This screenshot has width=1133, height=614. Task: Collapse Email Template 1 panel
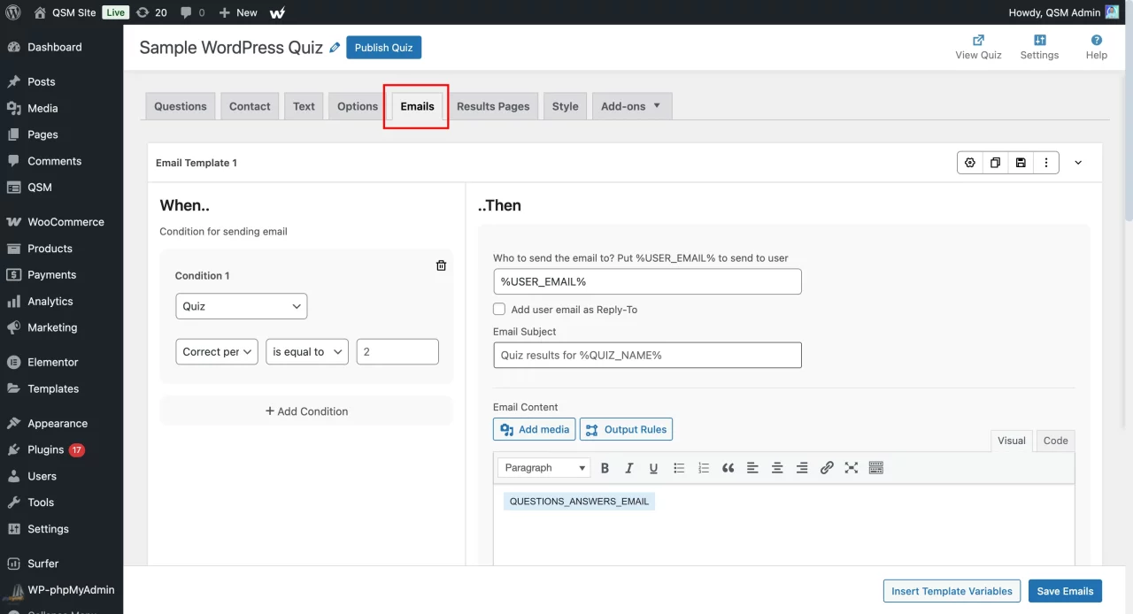[1078, 163]
